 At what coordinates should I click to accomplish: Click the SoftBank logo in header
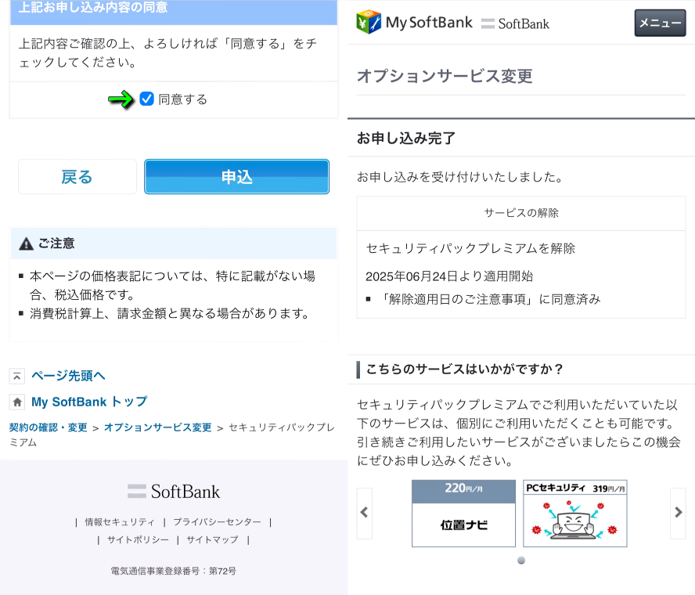pyautogui.click(x=515, y=23)
